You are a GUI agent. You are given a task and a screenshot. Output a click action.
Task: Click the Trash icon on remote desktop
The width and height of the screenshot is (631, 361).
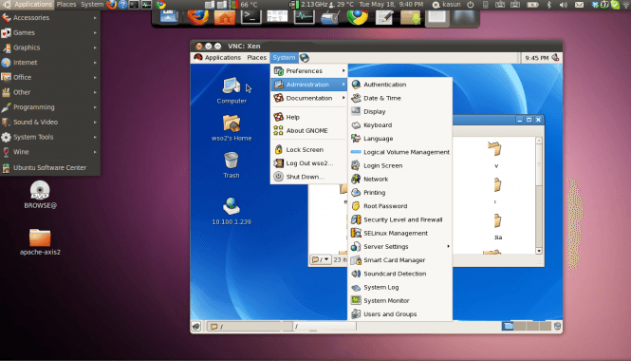pos(232,164)
